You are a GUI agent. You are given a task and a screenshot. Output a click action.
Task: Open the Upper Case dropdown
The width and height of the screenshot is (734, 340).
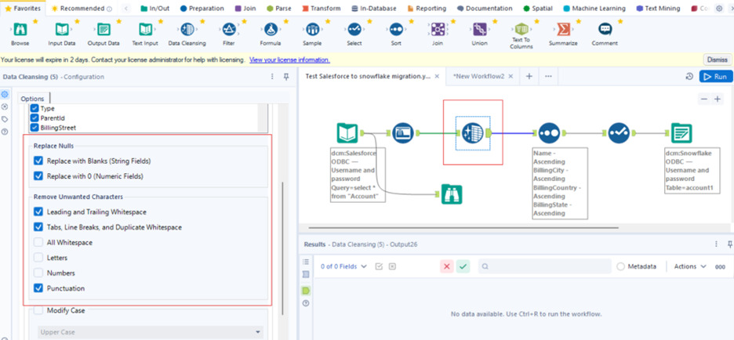pos(149,332)
